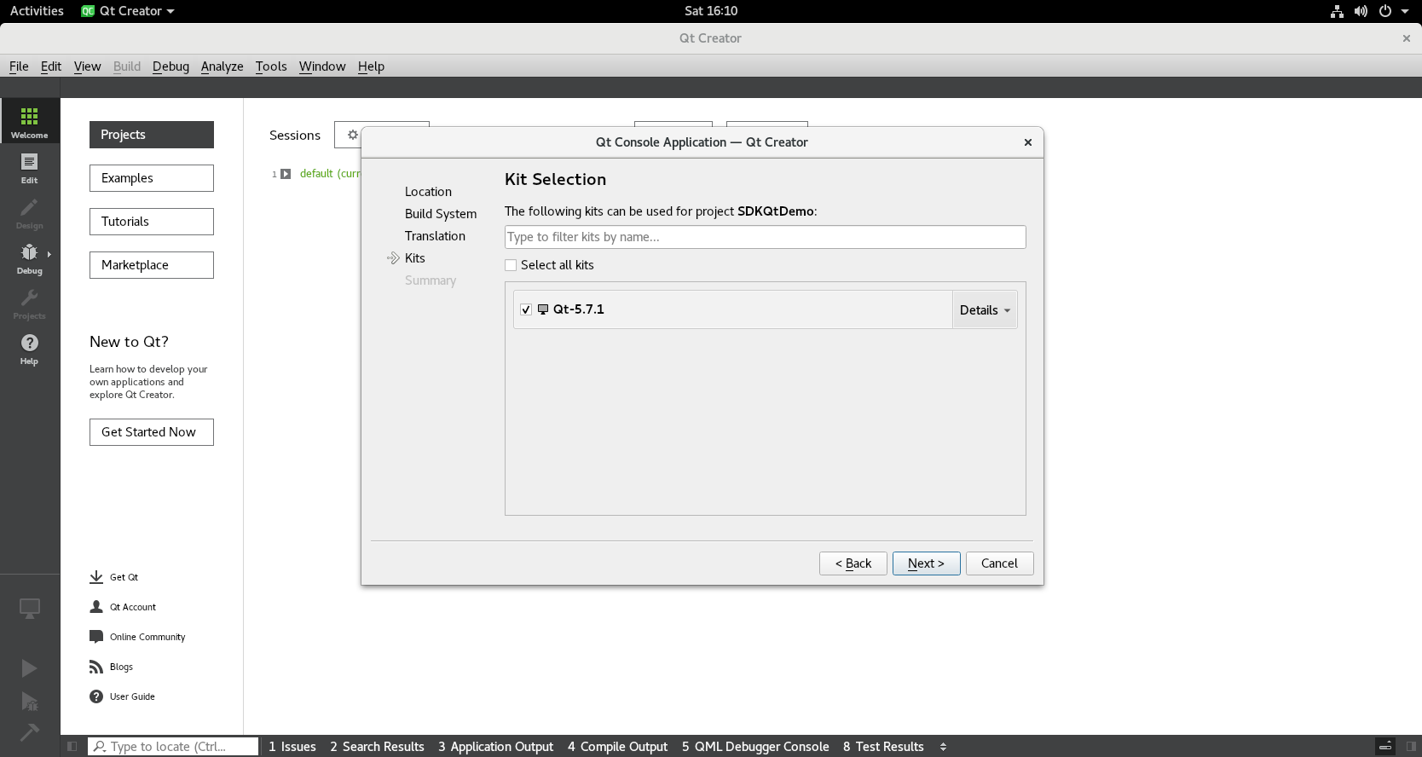Click Next to continue wizard
The width and height of the screenshot is (1422, 757).
coord(926,563)
